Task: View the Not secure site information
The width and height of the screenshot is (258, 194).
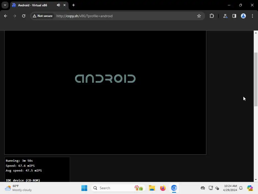Action: [x=43, y=16]
